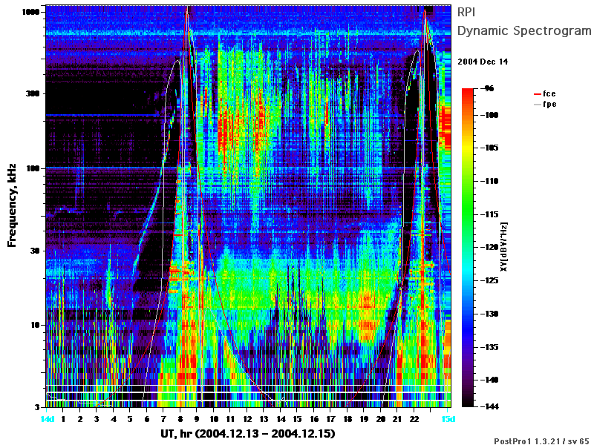Viewport: 594px width, 445px height.
Task: Click hour 22 on UT axis
Action: coord(414,419)
